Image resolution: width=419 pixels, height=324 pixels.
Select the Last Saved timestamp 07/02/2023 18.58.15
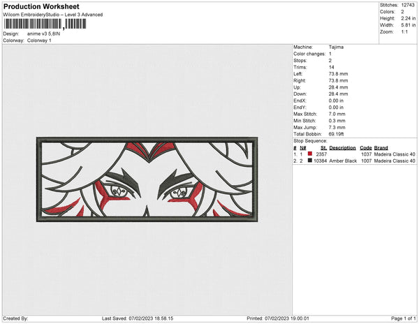(x=151, y=318)
